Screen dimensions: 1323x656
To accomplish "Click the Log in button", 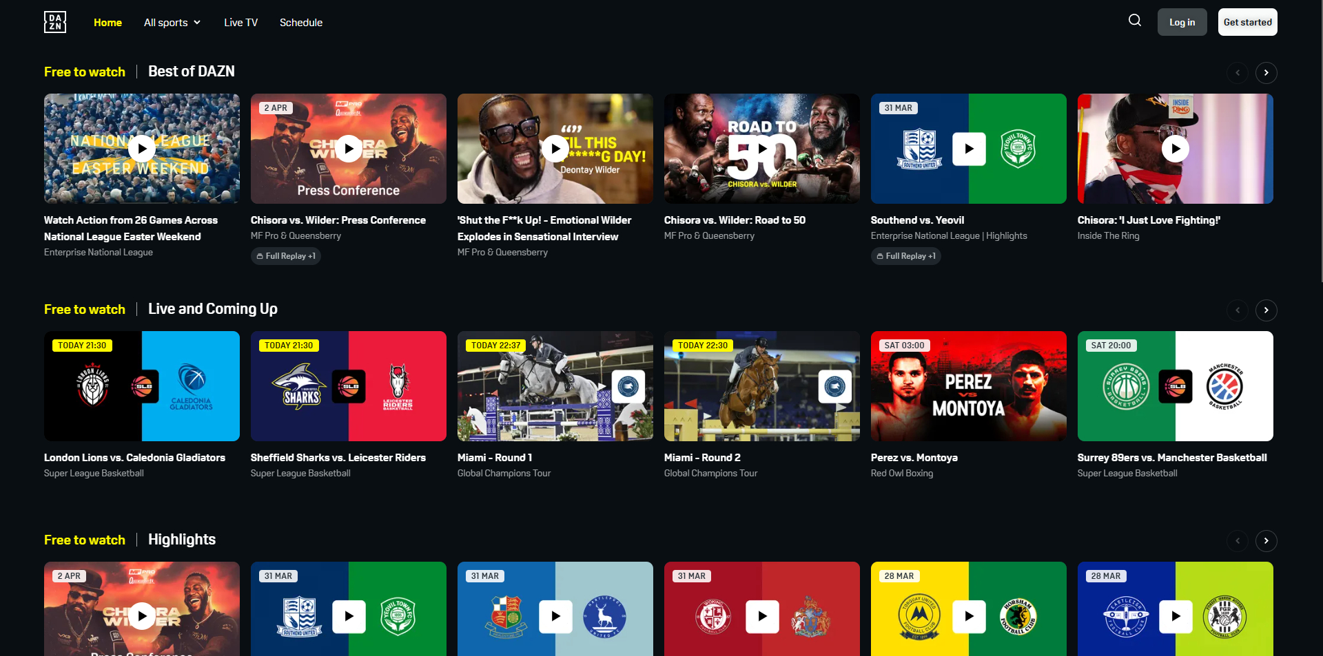I will [x=1182, y=22].
